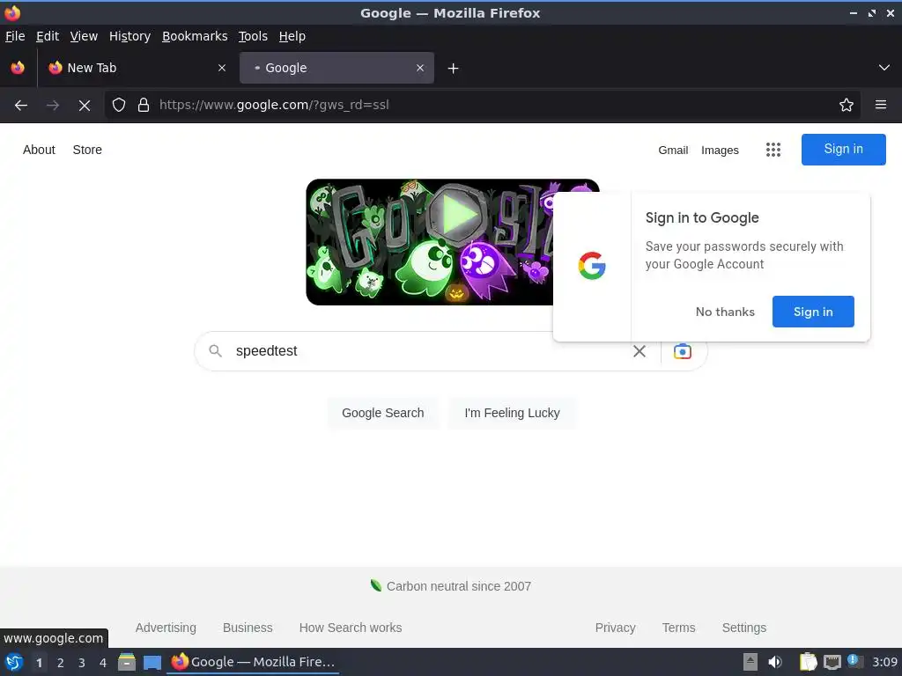902x676 pixels.
Task: Open the About link
Action: [x=39, y=150]
